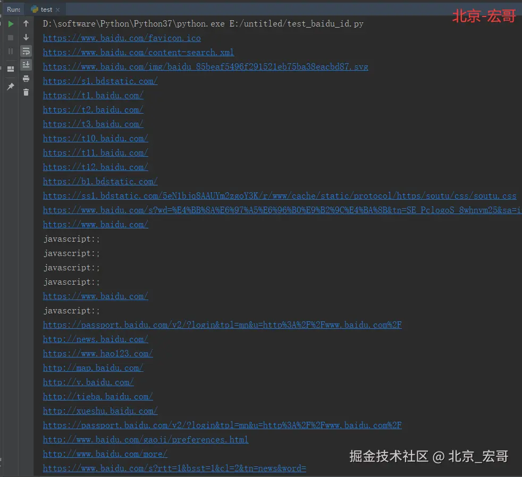Open the https://b1.bdstatic.com/ link
Screen dimensions: 522x477
pyautogui.click(x=100, y=181)
